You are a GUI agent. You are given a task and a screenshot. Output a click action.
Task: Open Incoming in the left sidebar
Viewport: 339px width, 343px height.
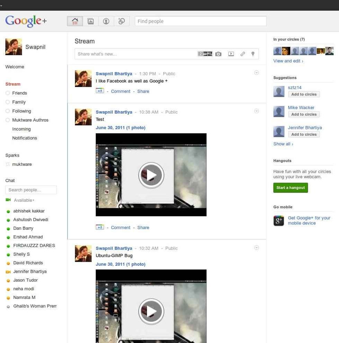point(21,129)
